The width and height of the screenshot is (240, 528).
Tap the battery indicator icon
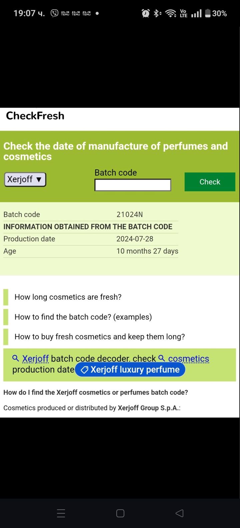click(x=208, y=13)
